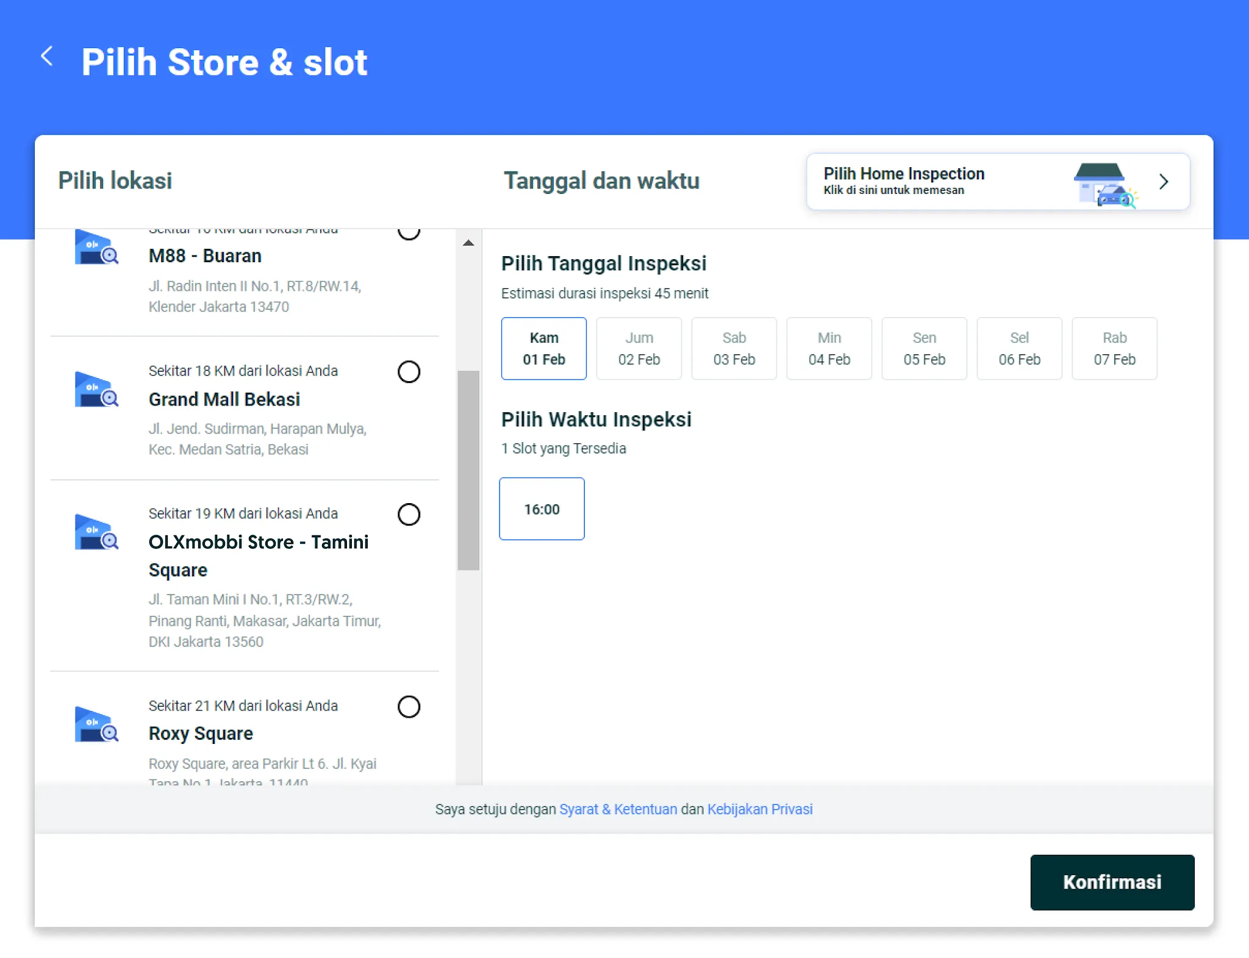Open the Pilih Home Inspection card
The height and width of the screenshot is (958, 1249).
tap(998, 182)
